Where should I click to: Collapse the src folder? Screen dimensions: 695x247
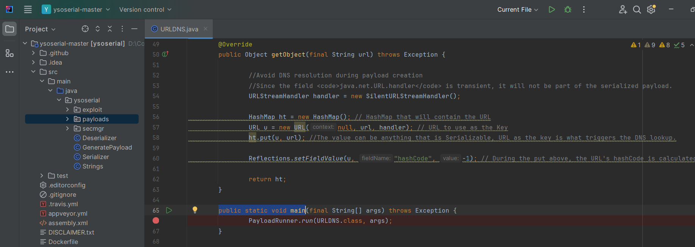(x=34, y=72)
